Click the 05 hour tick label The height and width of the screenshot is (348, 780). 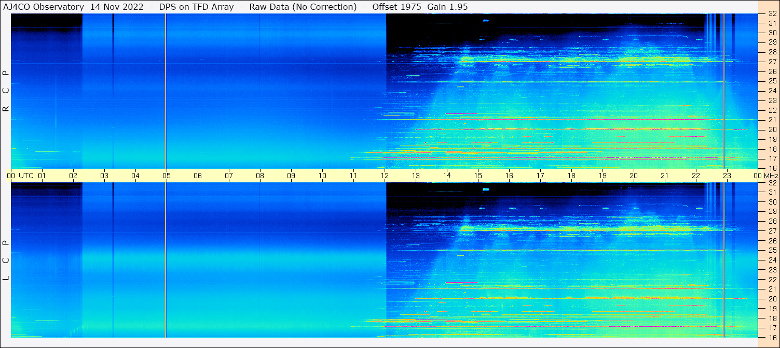coord(167,176)
